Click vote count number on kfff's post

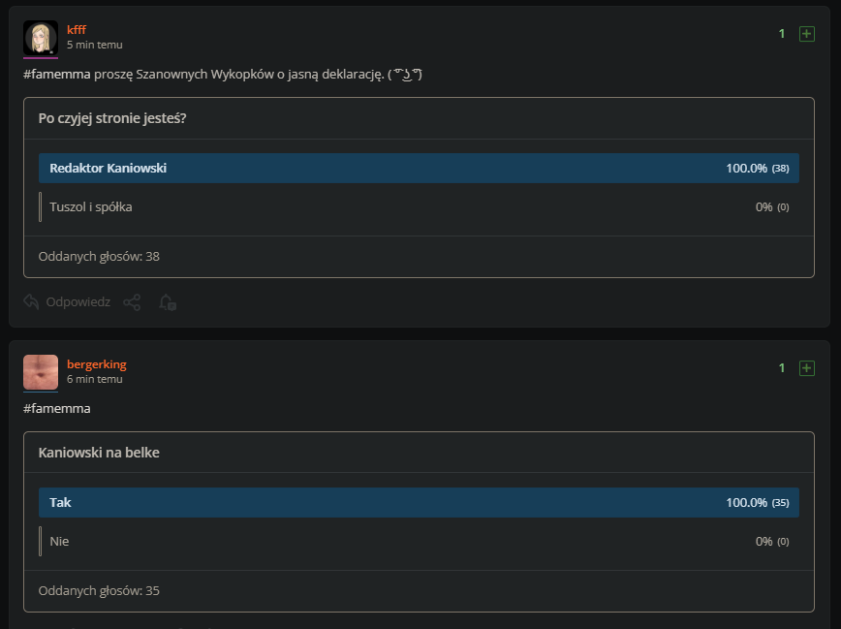coord(782,34)
